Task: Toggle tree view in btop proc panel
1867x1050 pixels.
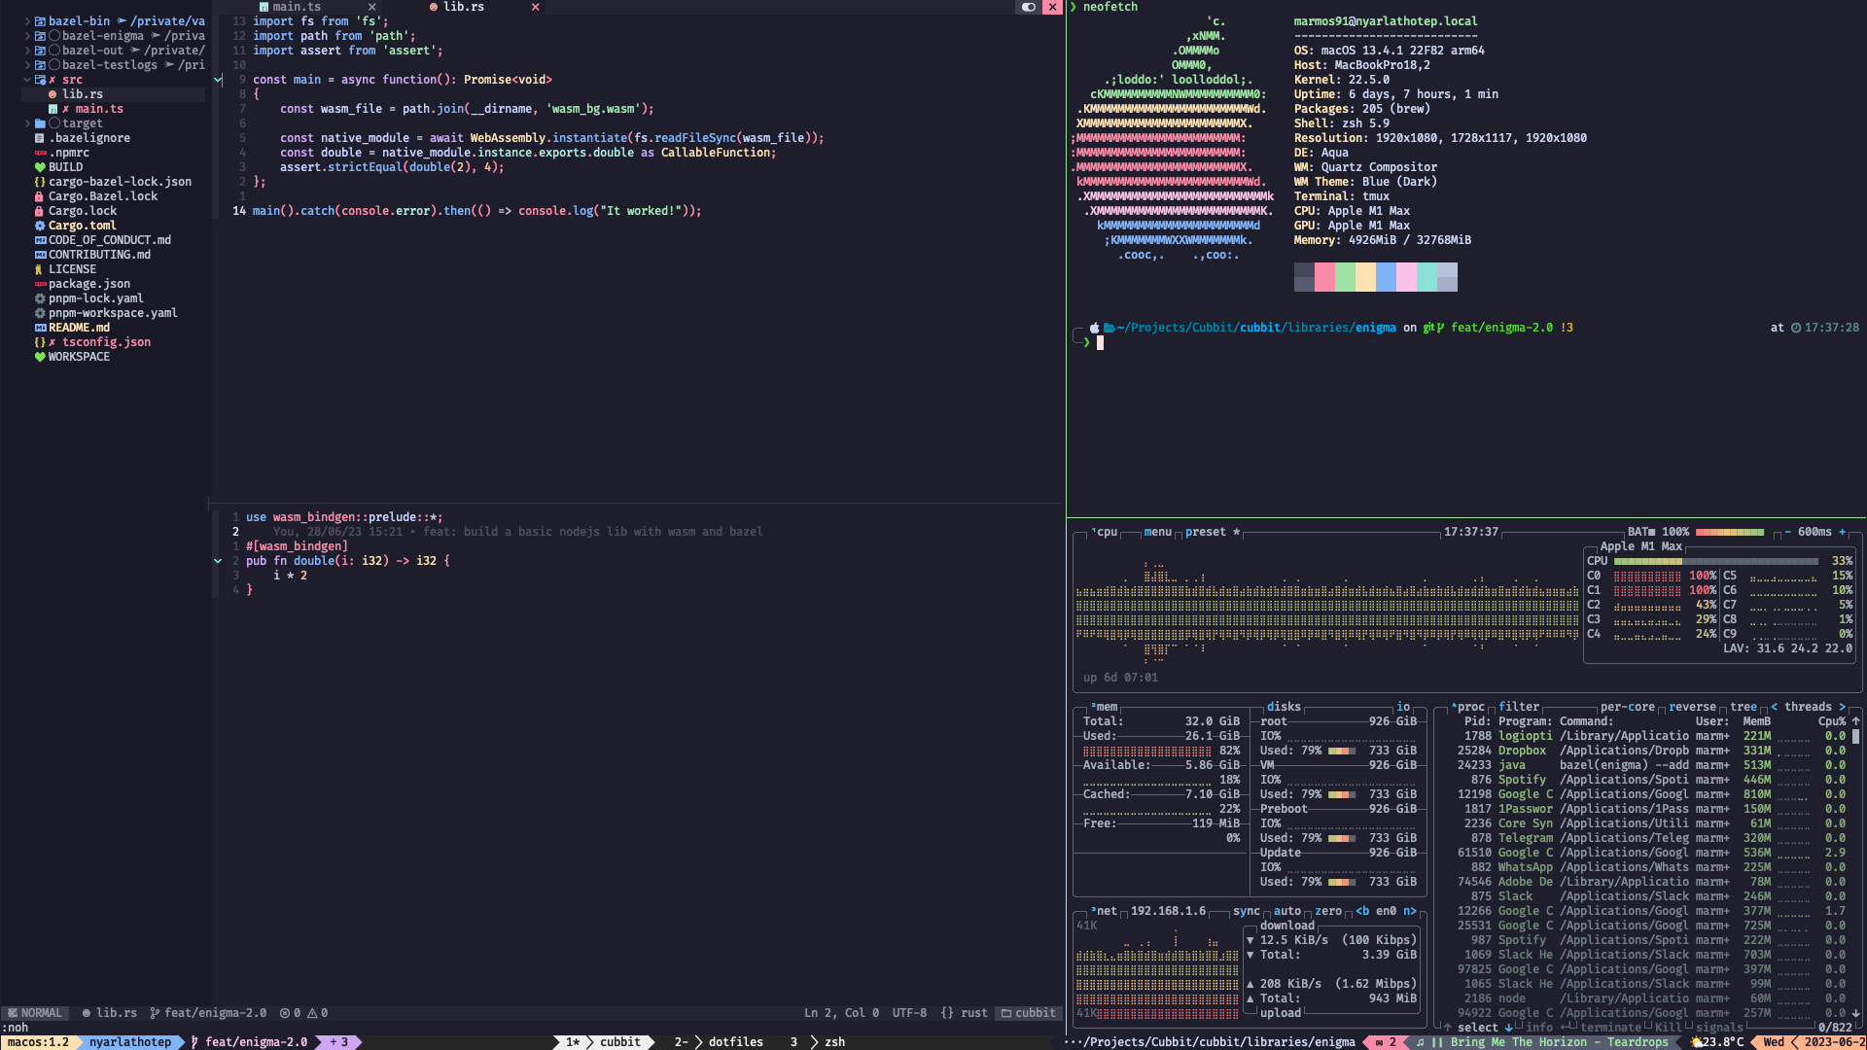Action: click(x=1743, y=707)
